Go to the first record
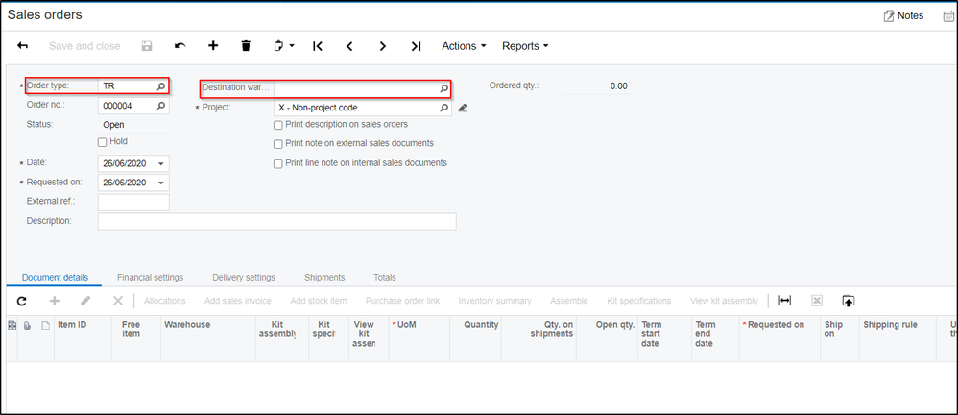Image resolution: width=958 pixels, height=415 pixels. (318, 46)
